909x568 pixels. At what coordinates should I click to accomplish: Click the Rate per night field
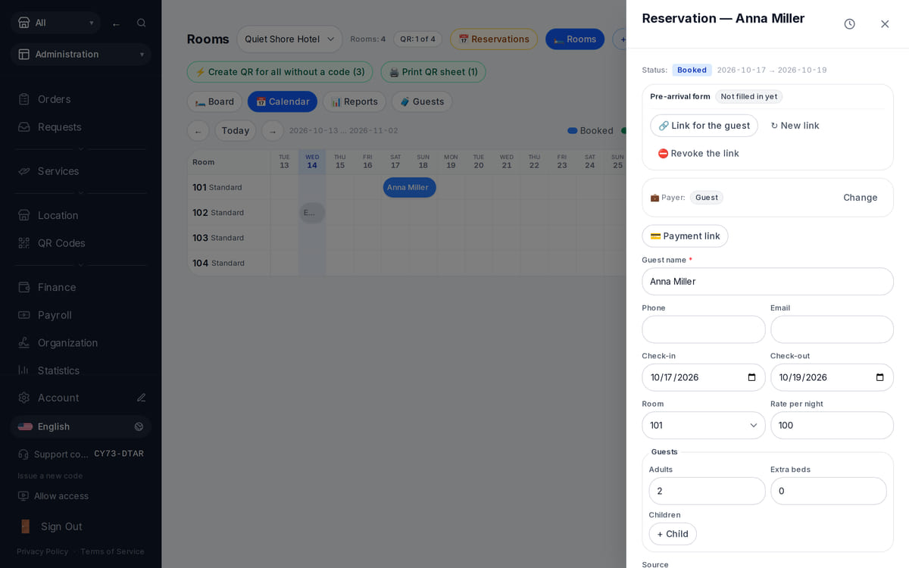832,426
